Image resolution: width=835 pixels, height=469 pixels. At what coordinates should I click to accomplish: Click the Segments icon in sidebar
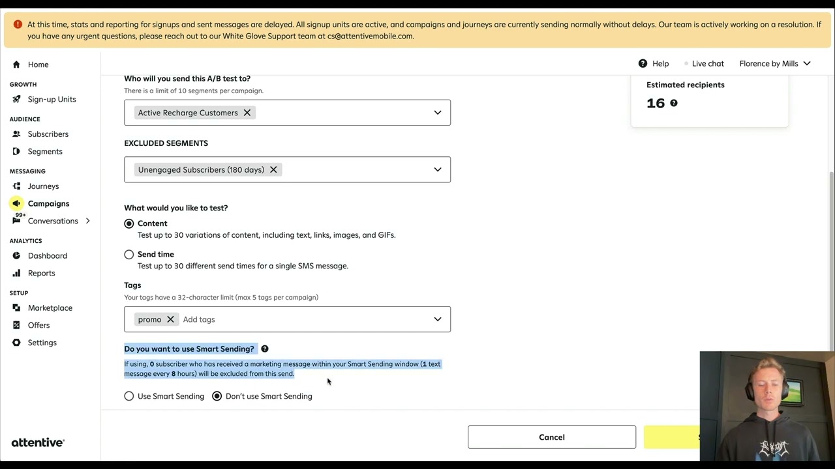[16, 151]
